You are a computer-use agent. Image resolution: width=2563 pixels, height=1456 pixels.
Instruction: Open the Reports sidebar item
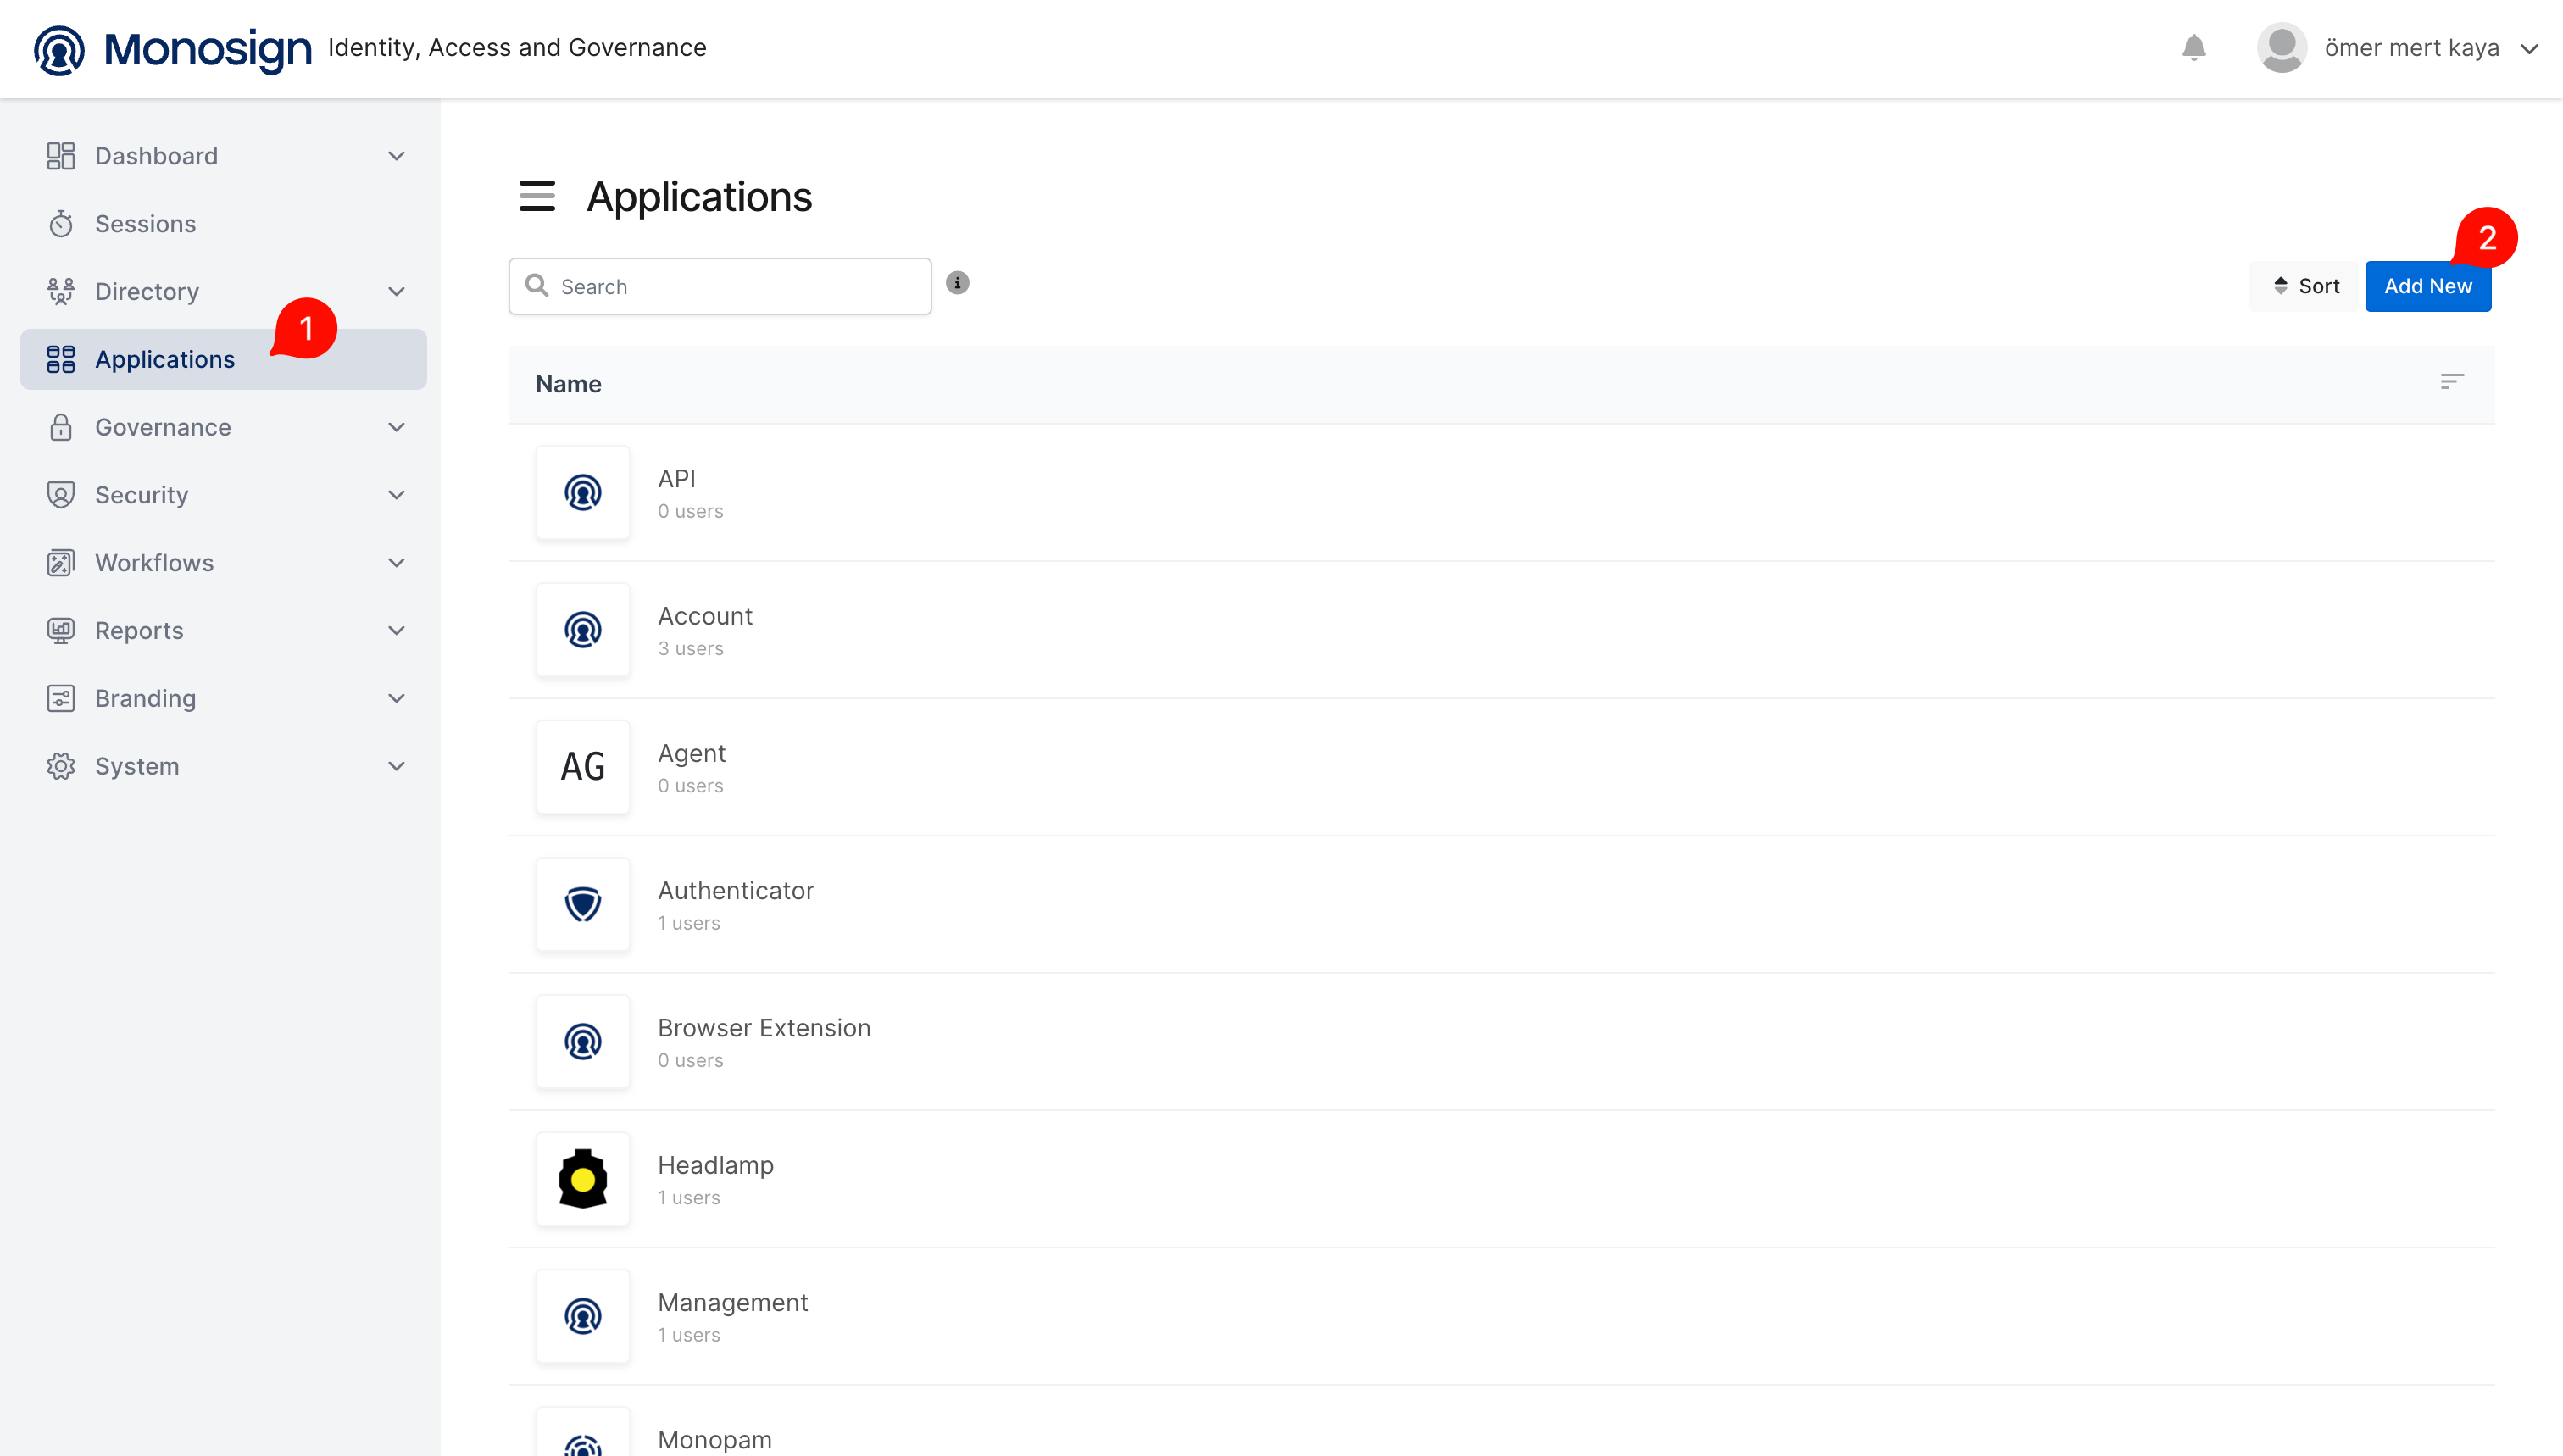pyautogui.click(x=224, y=631)
